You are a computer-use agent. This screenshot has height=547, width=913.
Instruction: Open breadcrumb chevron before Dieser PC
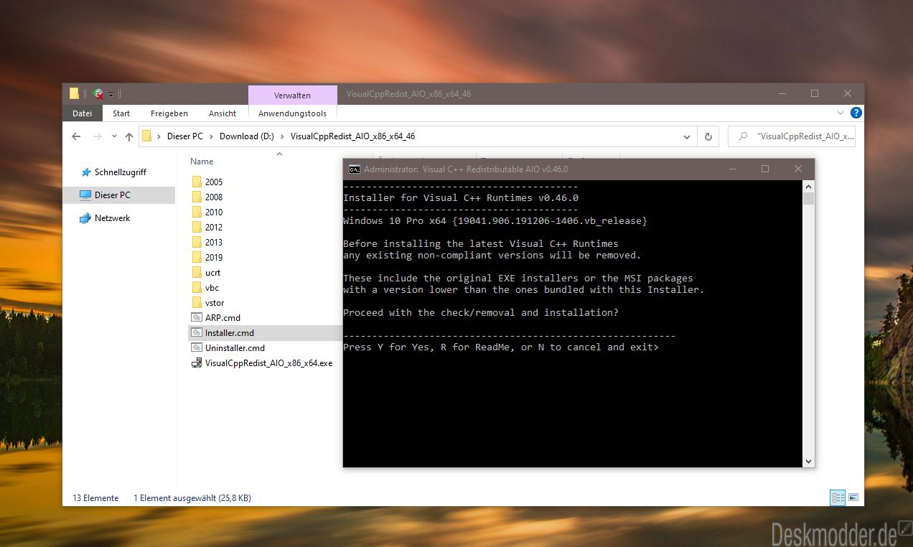159,136
